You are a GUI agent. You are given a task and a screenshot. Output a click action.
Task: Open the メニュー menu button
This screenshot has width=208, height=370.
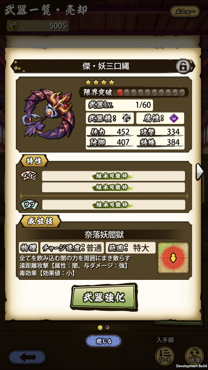click(x=185, y=12)
